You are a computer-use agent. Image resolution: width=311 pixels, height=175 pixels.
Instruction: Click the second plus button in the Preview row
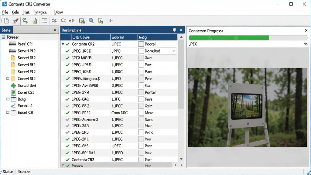[x=182, y=165]
